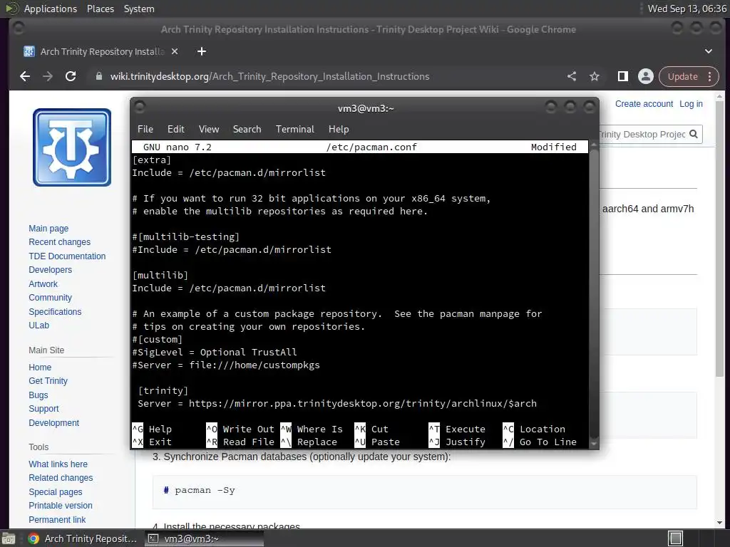Open the terminal View menu
The height and width of the screenshot is (547, 730).
click(x=209, y=130)
